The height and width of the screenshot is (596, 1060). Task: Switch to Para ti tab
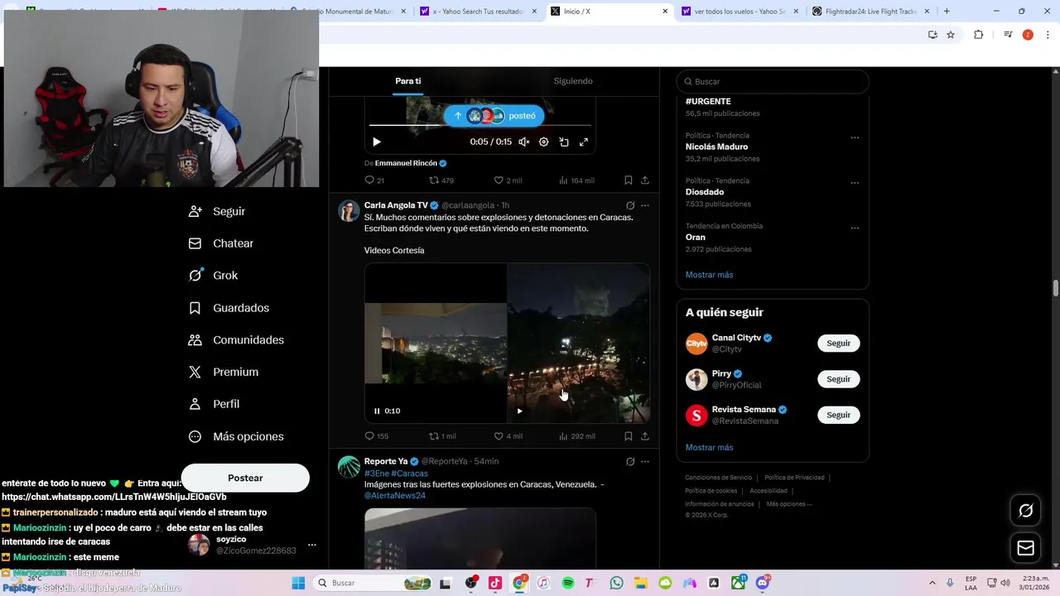pyautogui.click(x=408, y=81)
